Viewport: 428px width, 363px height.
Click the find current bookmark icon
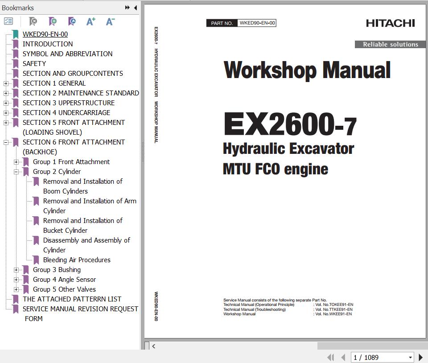tap(72, 21)
